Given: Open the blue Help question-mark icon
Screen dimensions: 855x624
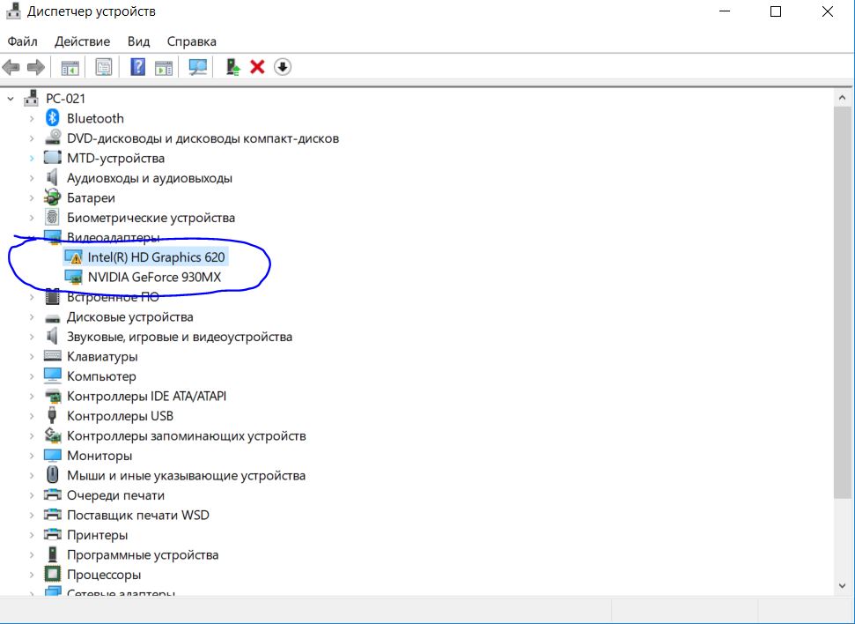Looking at the screenshot, I should pos(138,67).
